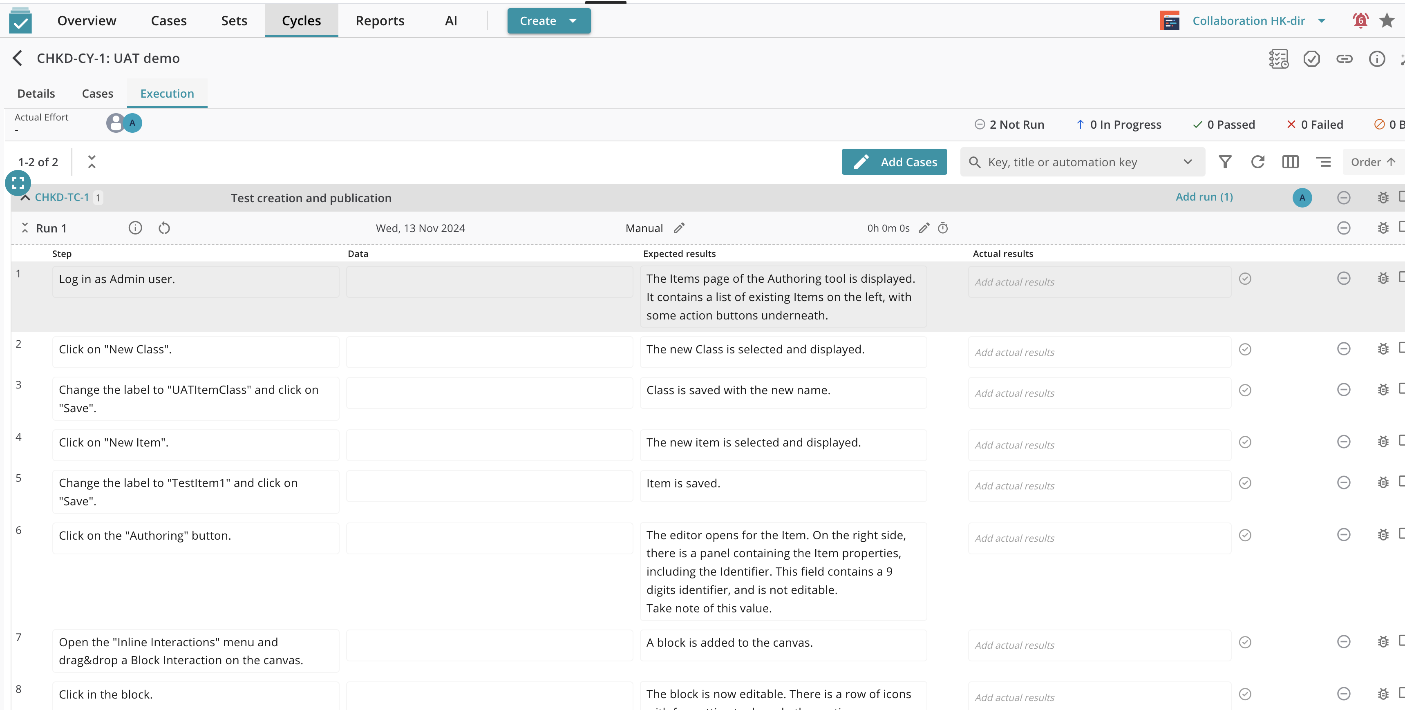The height and width of the screenshot is (710, 1405).
Task: Click the notification bell icon
Action: 1360,21
